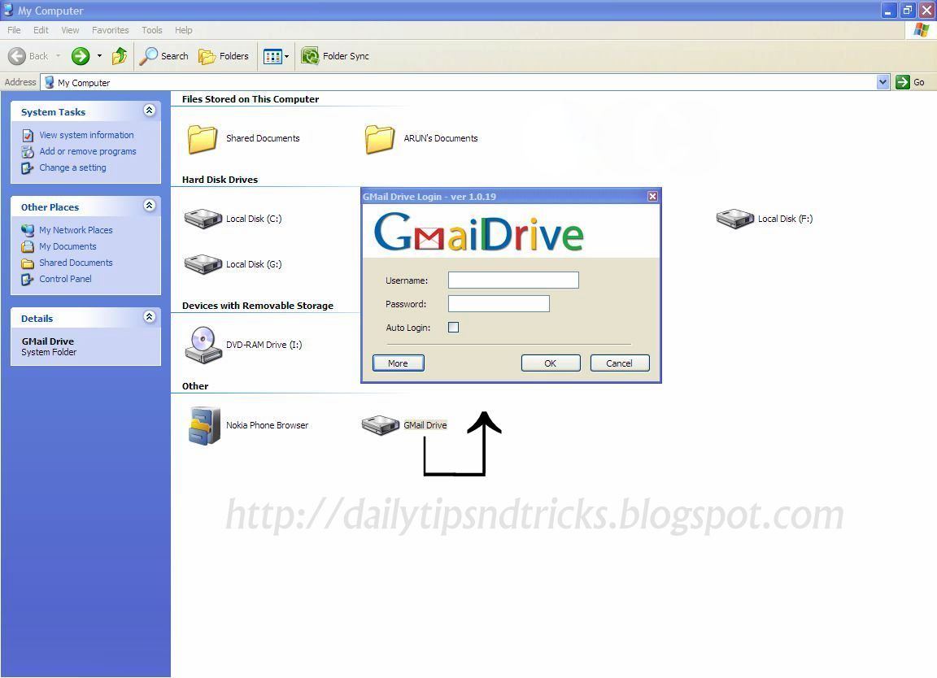This screenshot has height=678, width=937.
Task: Click Change a setting link
Action: (x=73, y=167)
